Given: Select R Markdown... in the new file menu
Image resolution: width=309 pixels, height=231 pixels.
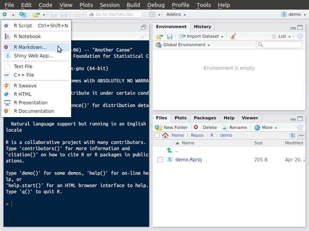Looking at the screenshot, I should tap(36, 47).
